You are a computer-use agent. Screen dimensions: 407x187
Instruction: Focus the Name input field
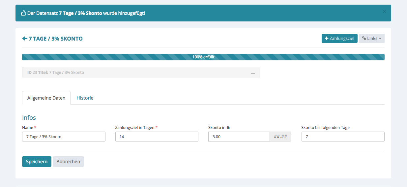[64, 137]
